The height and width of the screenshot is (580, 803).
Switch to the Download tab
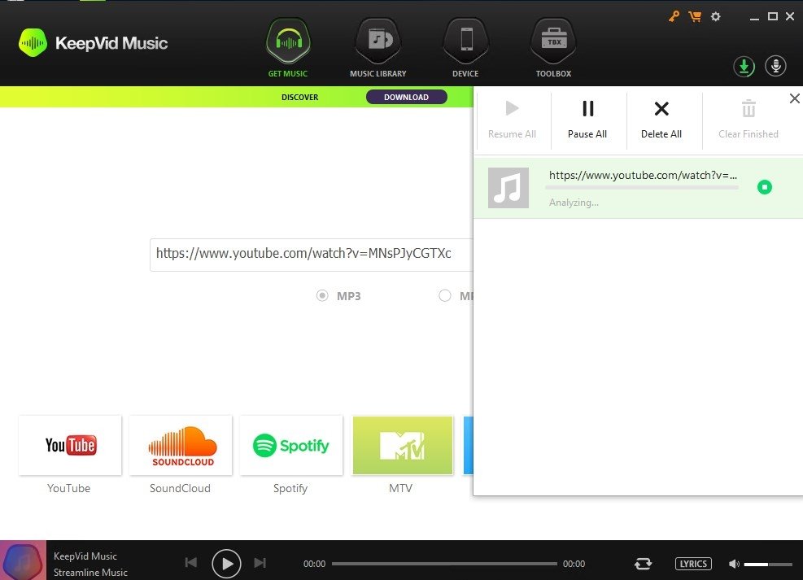point(407,98)
